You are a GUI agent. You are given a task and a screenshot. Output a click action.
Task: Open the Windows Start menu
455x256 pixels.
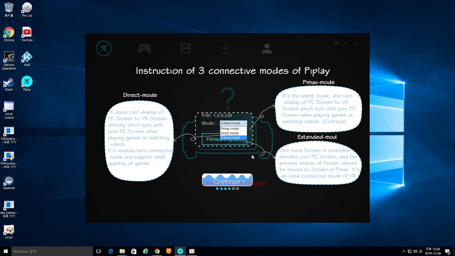[x=6, y=251]
